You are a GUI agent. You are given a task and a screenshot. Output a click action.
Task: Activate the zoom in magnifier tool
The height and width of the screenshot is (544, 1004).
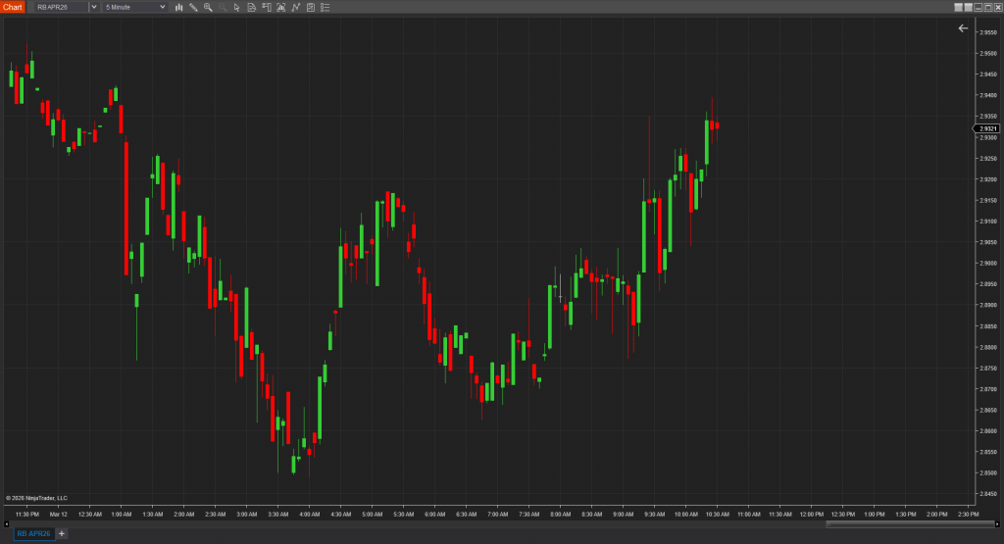[x=208, y=7]
